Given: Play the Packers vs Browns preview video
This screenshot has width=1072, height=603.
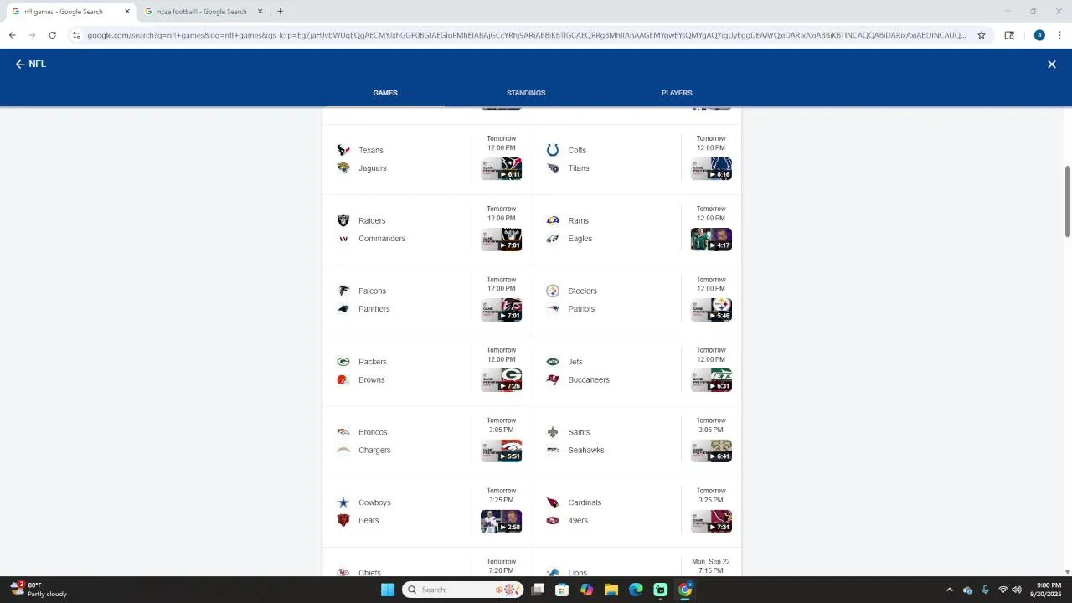Looking at the screenshot, I should coord(502,380).
